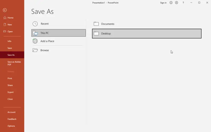Select the highlighted Save As entry

(12, 55)
